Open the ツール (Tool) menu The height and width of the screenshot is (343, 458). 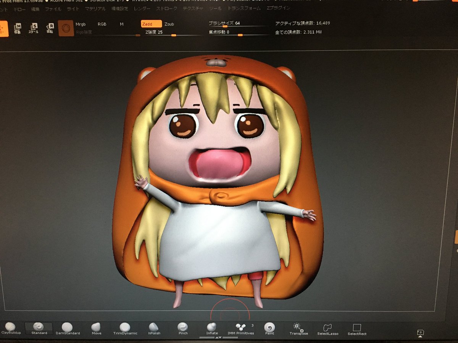215,8
